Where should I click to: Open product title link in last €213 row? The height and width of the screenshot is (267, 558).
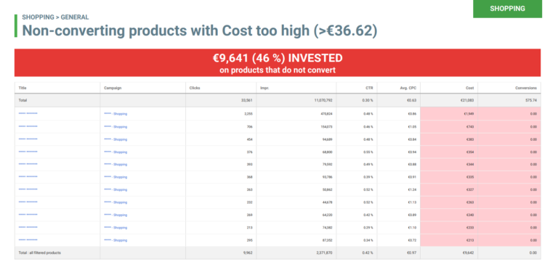[28, 240]
